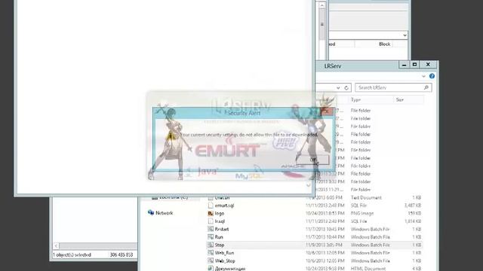Click the Restart batch file icon
This screenshot has height=271, width=483.
tap(211, 229)
